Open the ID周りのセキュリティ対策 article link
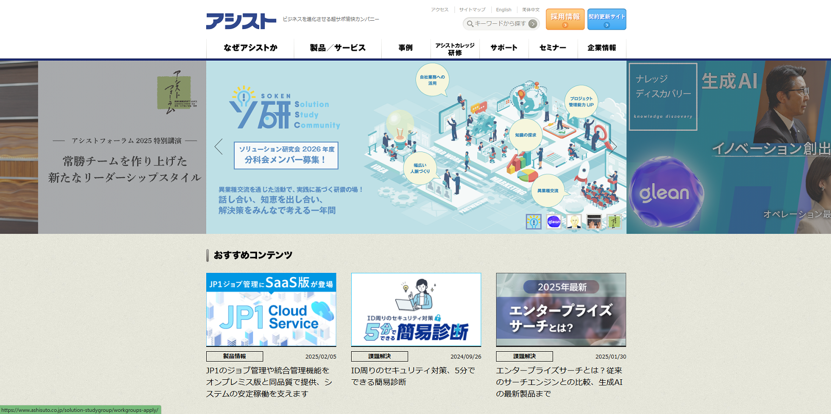The image size is (831, 414). 413,377
